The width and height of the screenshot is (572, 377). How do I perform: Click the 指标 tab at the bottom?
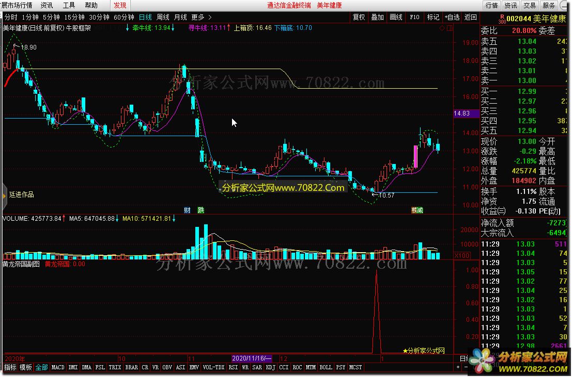(x=10, y=367)
